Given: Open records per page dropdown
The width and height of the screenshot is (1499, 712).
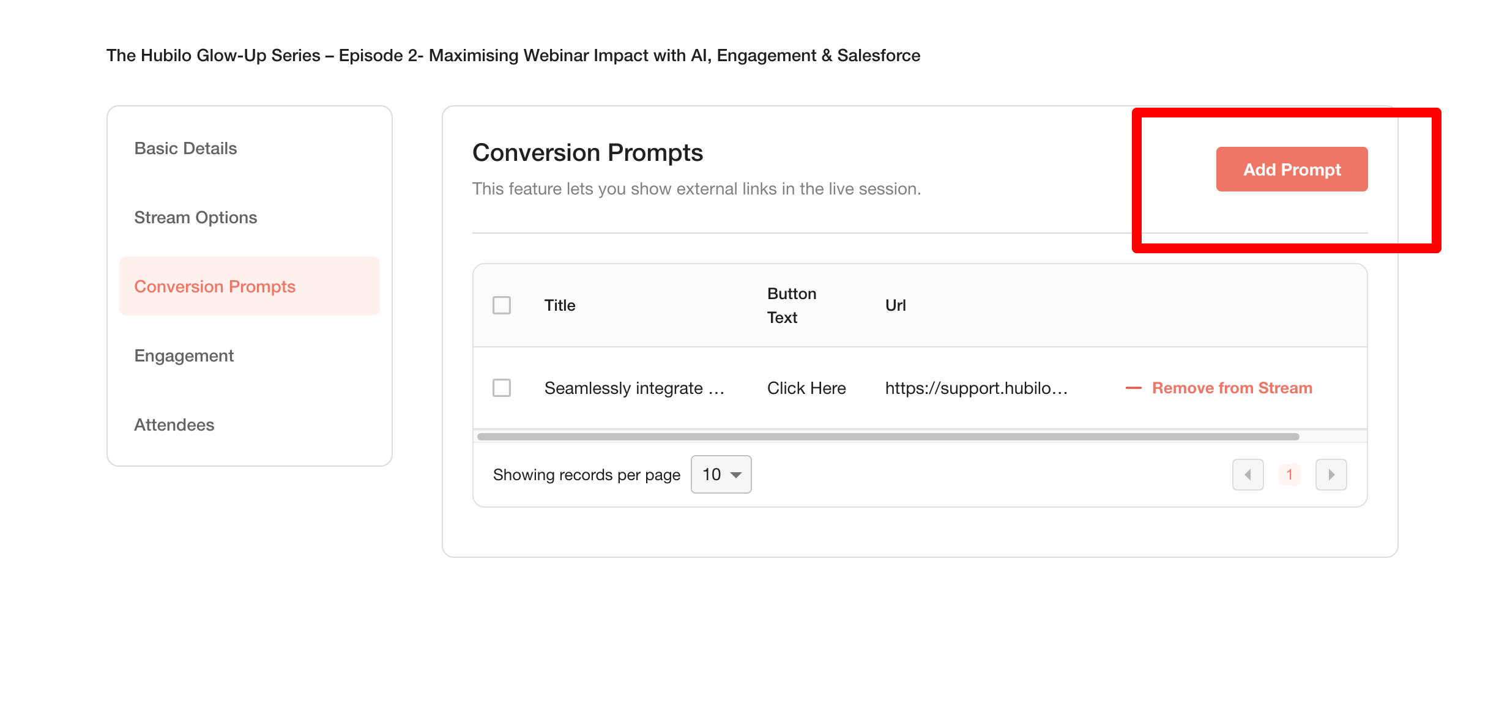Looking at the screenshot, I should point(721,475).
